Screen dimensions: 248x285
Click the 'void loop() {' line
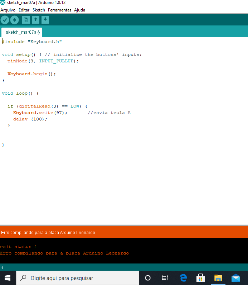point(20,94)
